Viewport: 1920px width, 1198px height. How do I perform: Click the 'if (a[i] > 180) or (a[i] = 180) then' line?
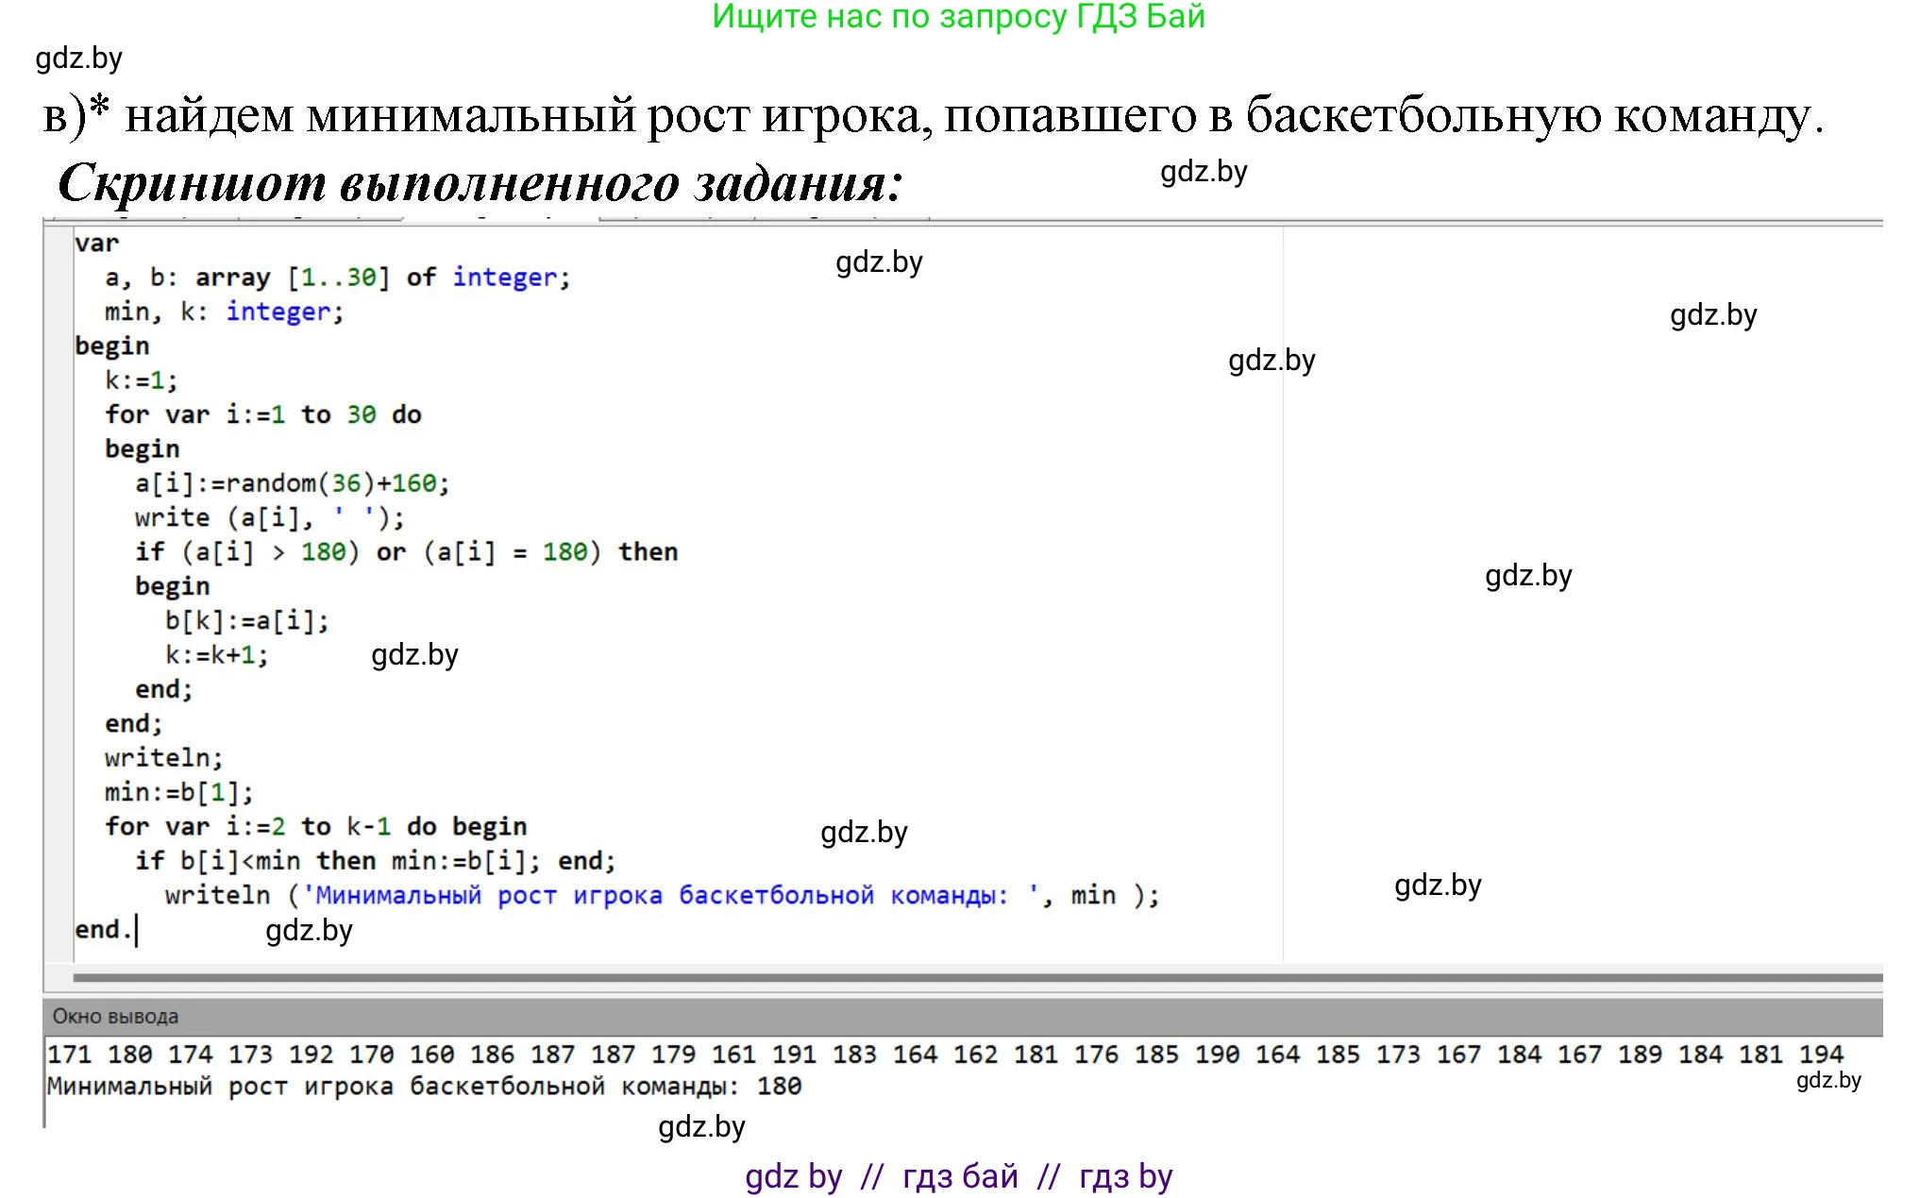click(406, 552)
